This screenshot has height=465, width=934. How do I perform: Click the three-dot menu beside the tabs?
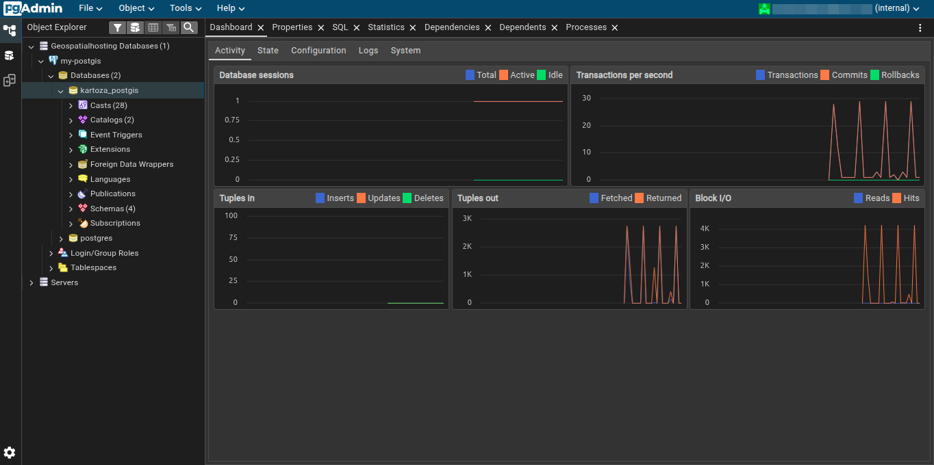click(x=920, y=28)
